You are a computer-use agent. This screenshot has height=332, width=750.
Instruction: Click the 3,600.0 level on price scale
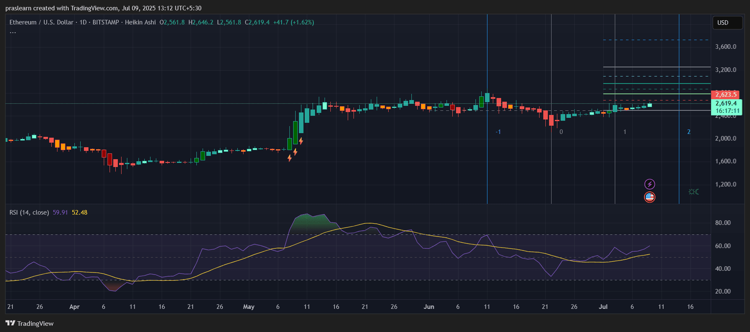pos(726,47)
